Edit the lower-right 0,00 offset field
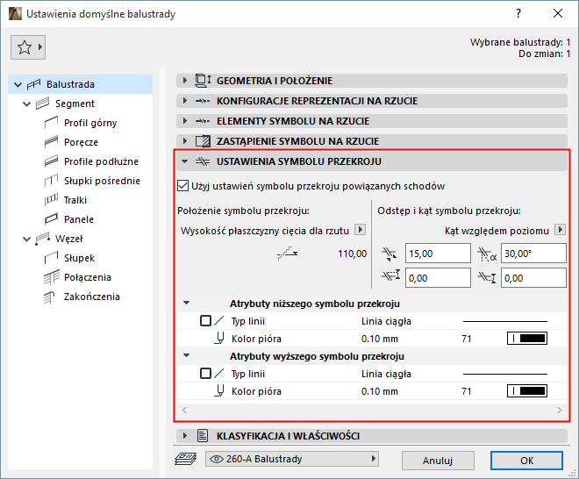 [533, 278]
